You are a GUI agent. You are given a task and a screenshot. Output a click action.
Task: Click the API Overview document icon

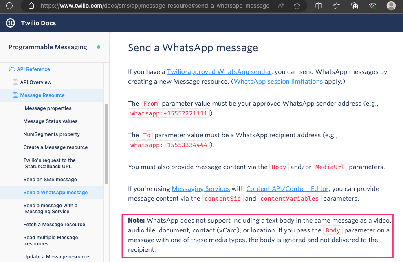coord(15,82)
